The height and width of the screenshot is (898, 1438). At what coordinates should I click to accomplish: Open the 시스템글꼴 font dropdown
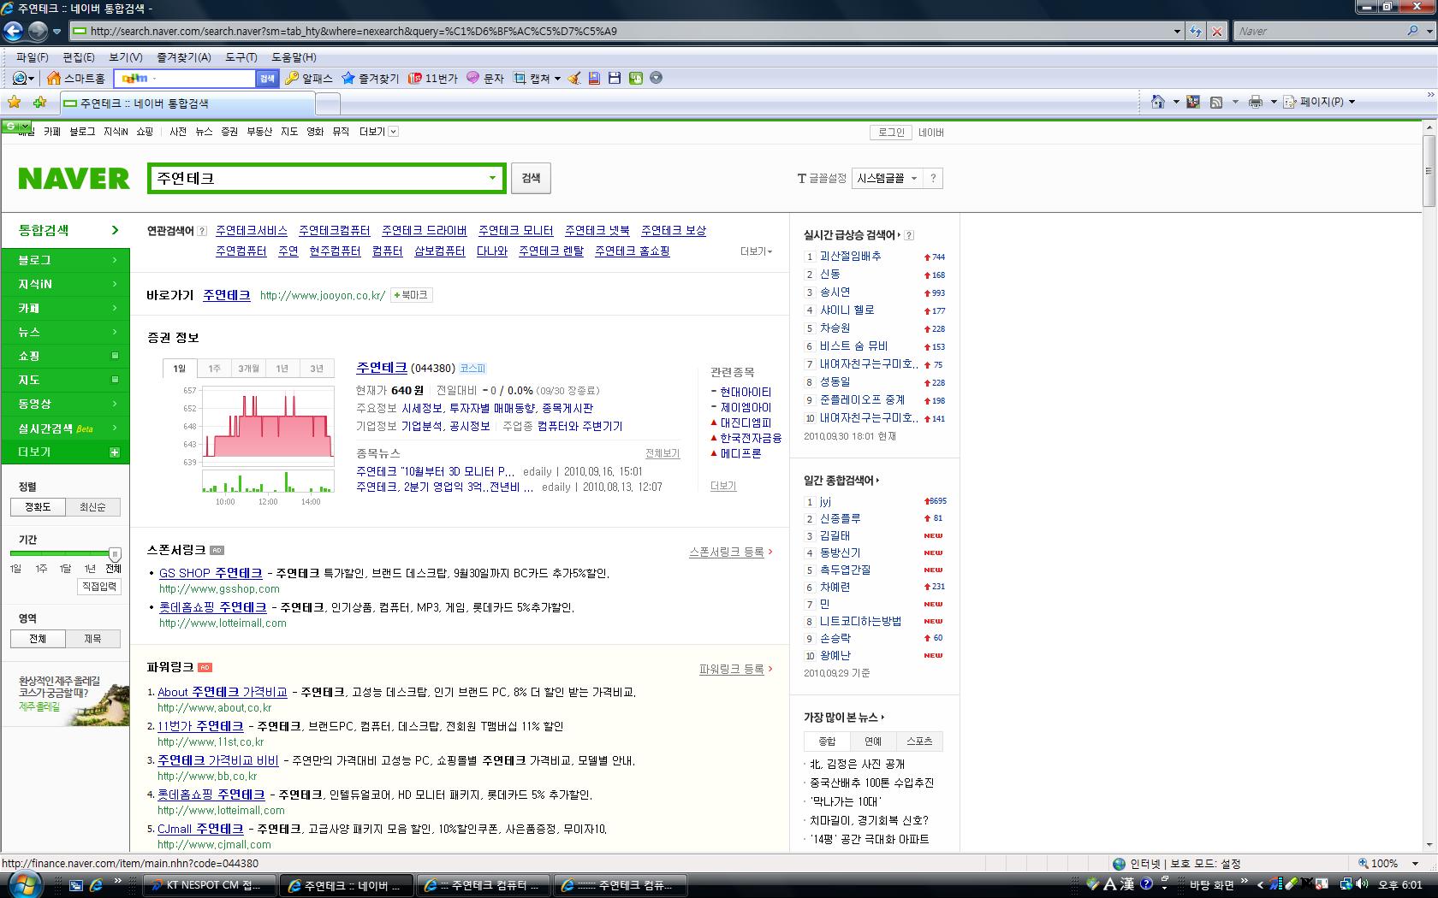tap(888, 178)
